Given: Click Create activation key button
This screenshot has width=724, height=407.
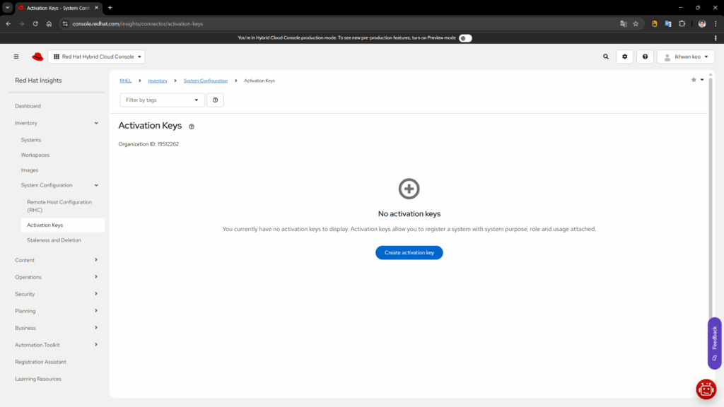Looking at the screenshot, I should coord(409,253).
